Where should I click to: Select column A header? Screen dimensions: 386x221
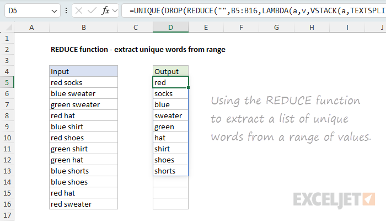pos(31,27)
